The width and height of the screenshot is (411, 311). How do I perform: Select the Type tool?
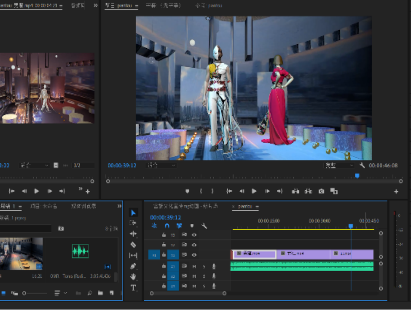click(134, 288)
